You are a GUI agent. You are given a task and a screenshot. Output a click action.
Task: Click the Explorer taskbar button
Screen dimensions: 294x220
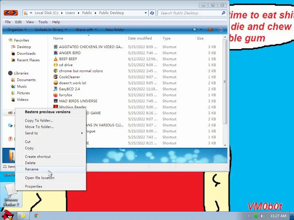(x=23, y=216)
